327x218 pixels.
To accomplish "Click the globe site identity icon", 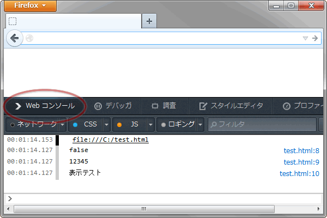I will (x=29, y=38).
